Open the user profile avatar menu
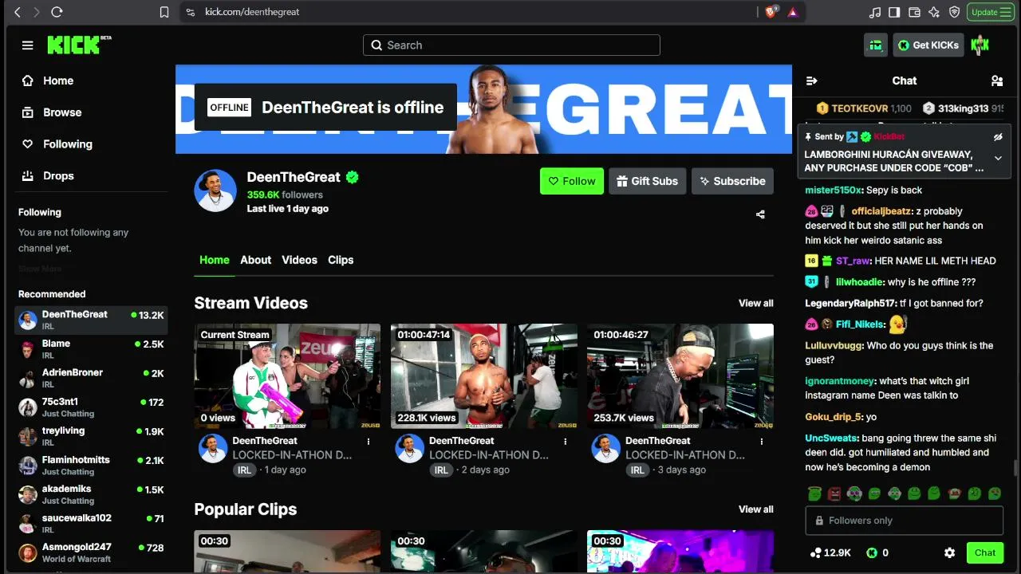Viewport: 1021px width, 574px height. click(x=980, y=45)
